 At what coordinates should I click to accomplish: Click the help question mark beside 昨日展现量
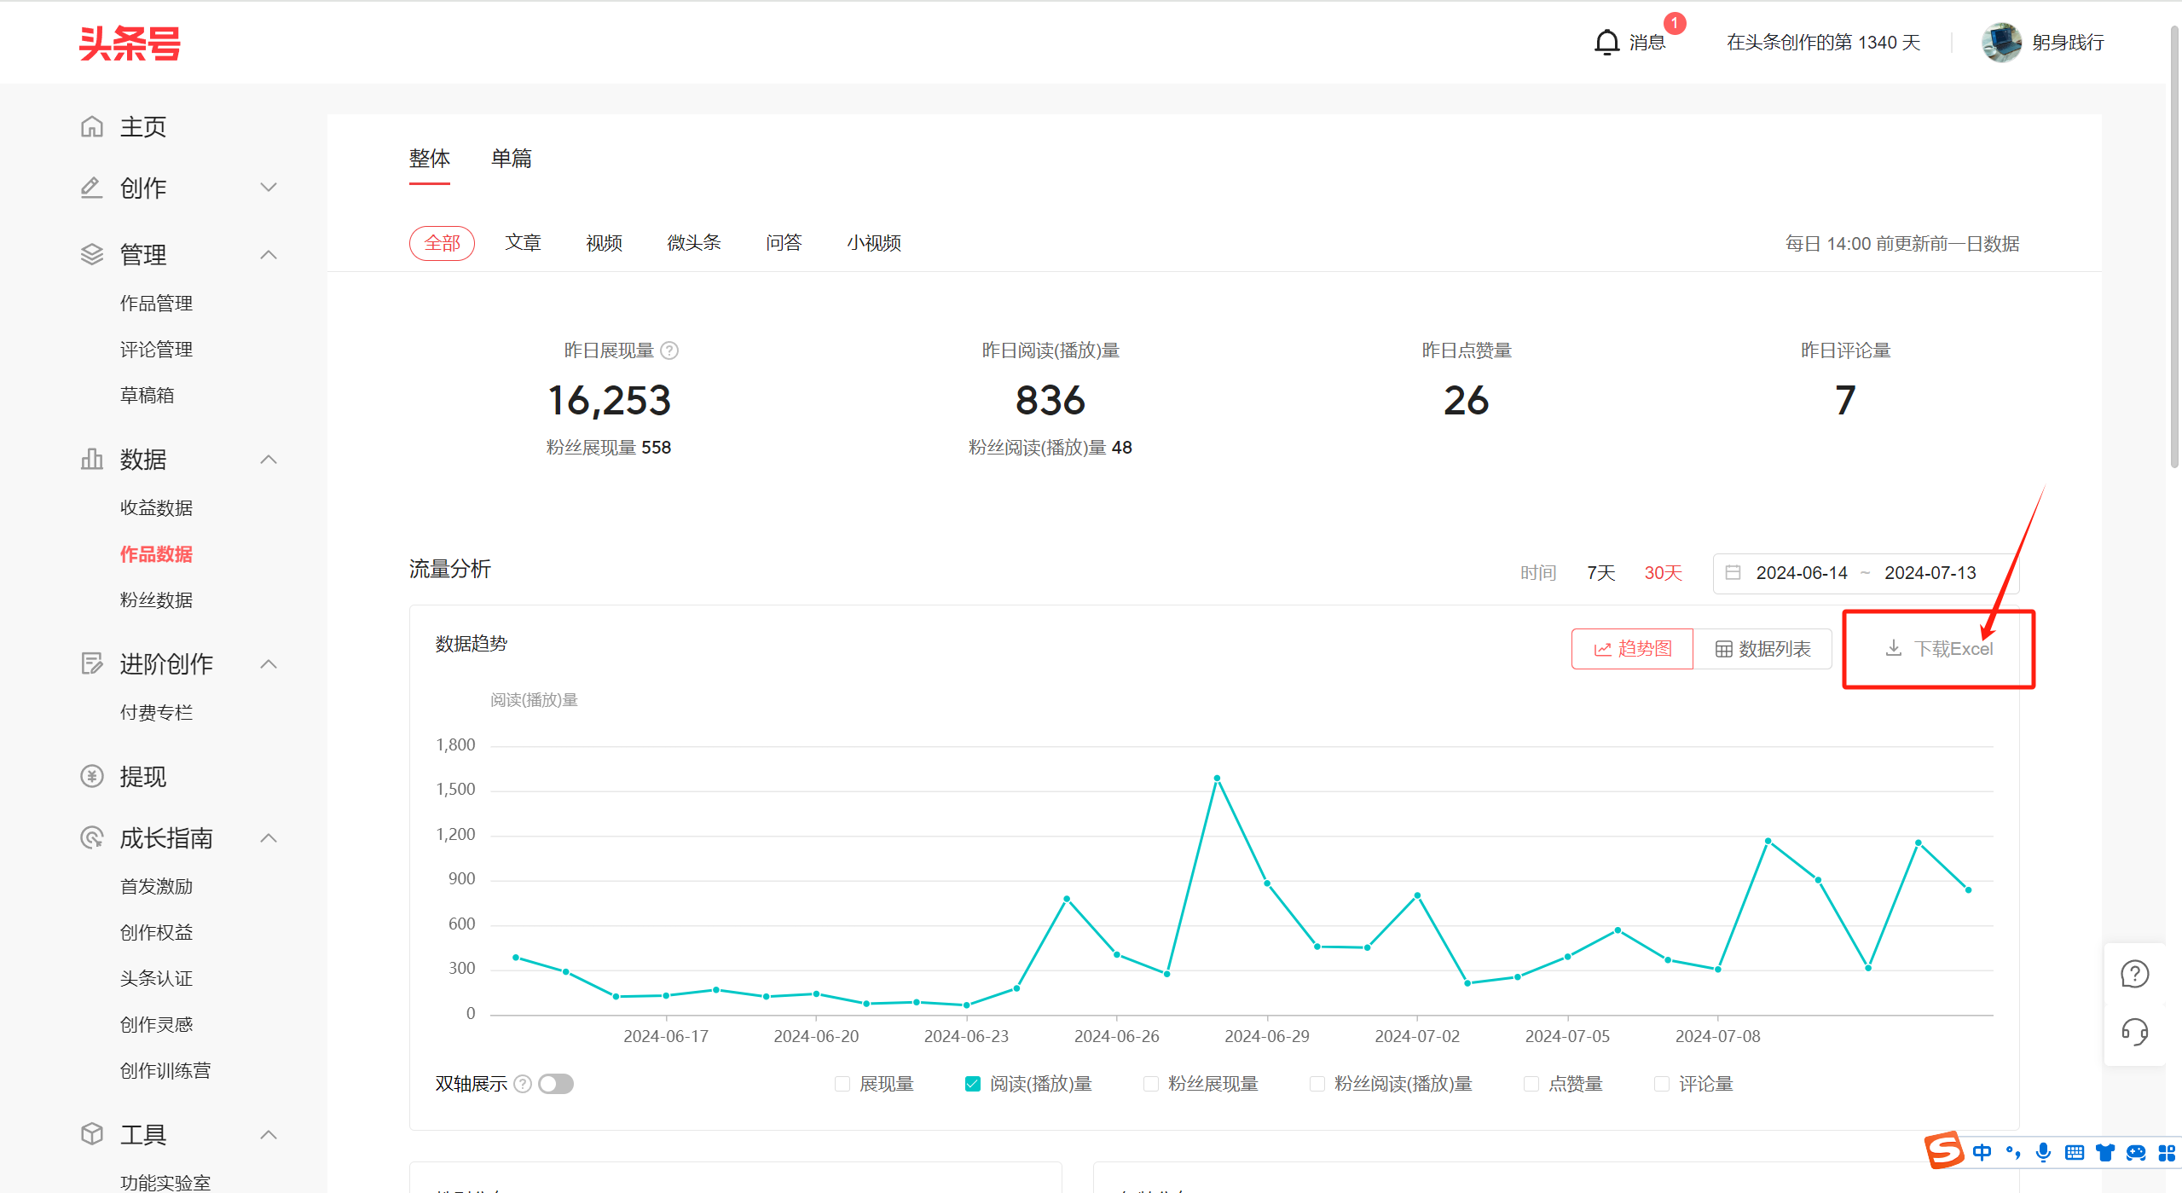pyautogui.click(x=670, y=350)
